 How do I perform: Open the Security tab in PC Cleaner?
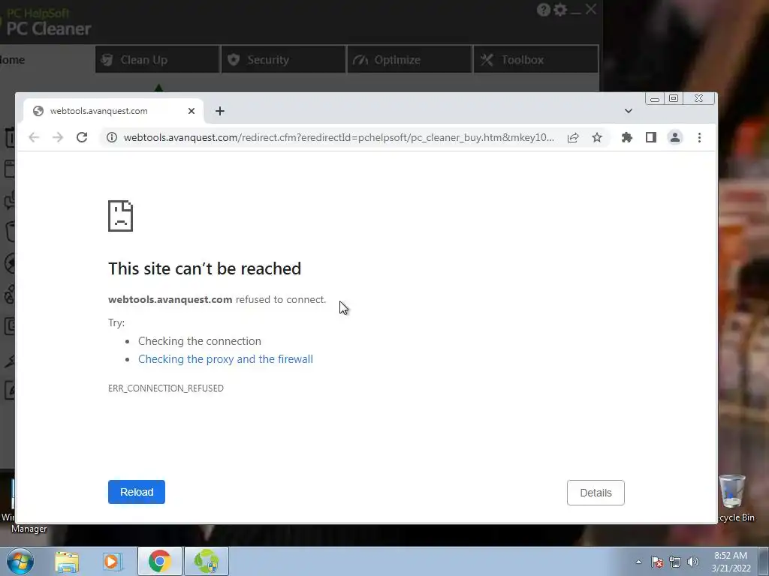(283, 60)
